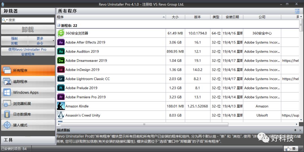Sort list by 大小 column header
Image resolution: width=304 pixels, height=152 pixels.
click(x=175, y=17)
